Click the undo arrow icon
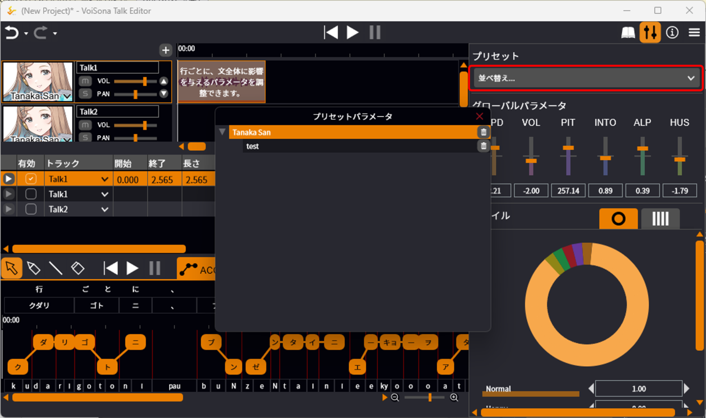Image resolution: width=706 pixels, height=418 pixels. pos(12,33)
